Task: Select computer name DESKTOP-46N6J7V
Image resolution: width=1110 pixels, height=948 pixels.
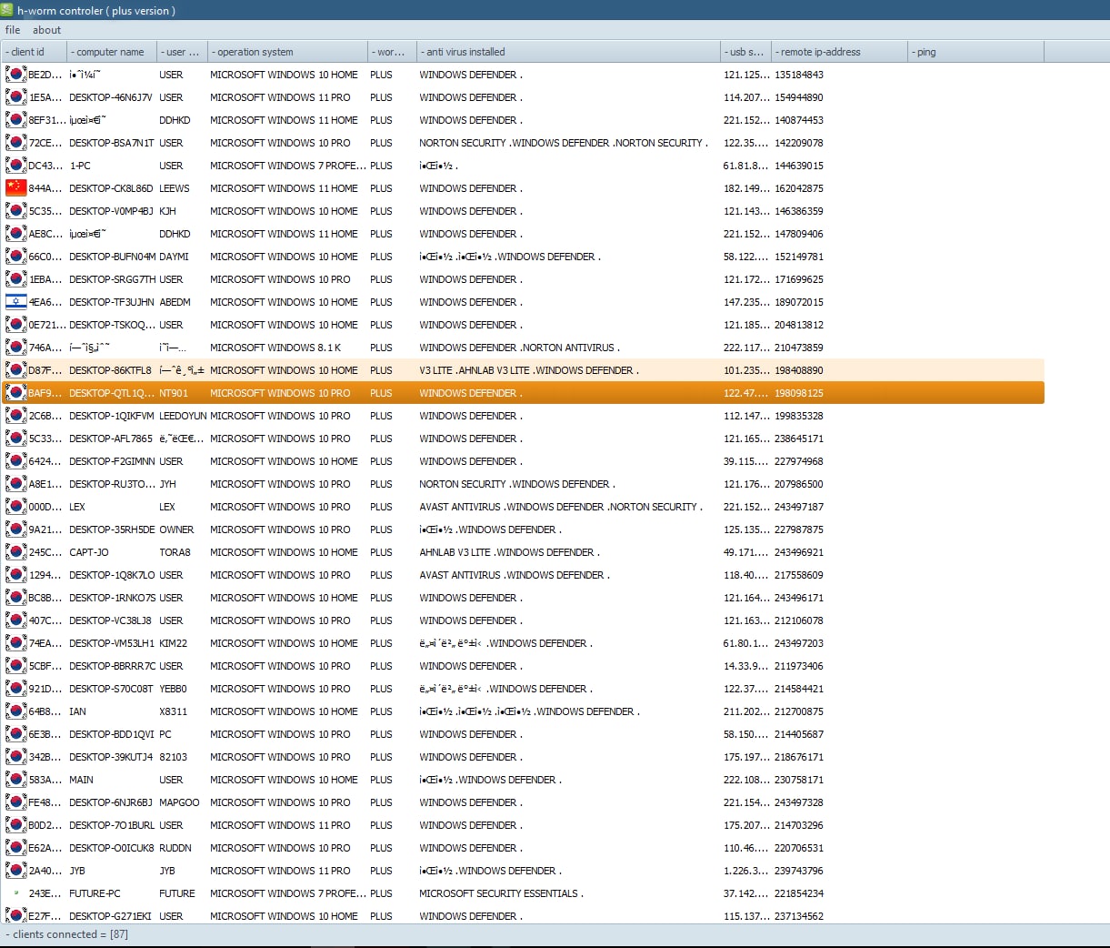Action: pos(111,97)
